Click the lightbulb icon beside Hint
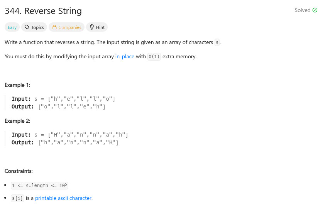 (x=92, y=27)
